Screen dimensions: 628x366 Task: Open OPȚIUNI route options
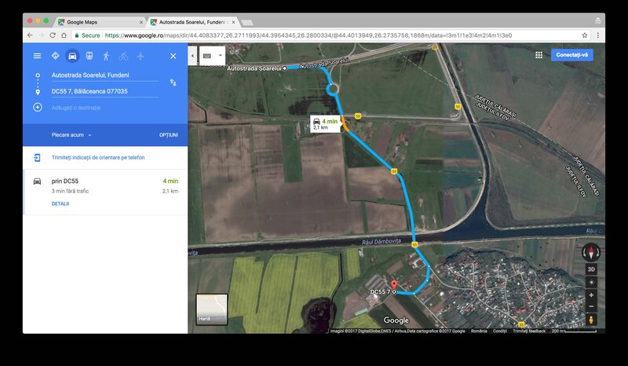click(x=168, y=135)
